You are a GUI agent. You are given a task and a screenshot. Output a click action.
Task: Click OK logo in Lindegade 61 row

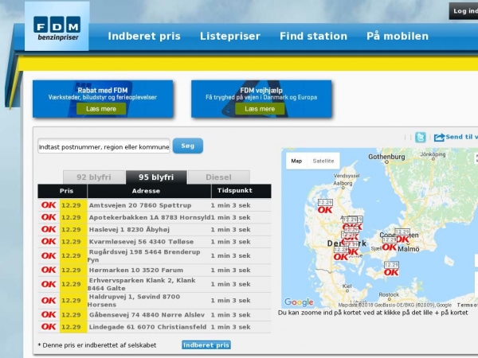pyautogui.click(x=49, y=327)
